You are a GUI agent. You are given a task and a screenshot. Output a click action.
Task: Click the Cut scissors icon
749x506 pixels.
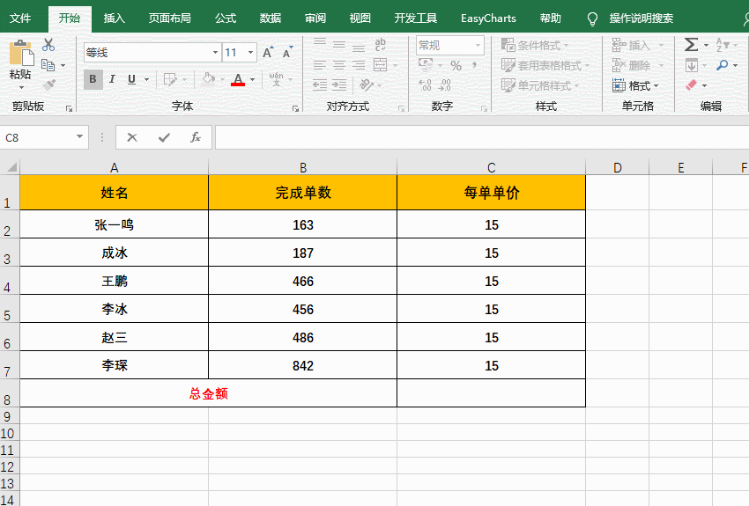tap(48, 45)
